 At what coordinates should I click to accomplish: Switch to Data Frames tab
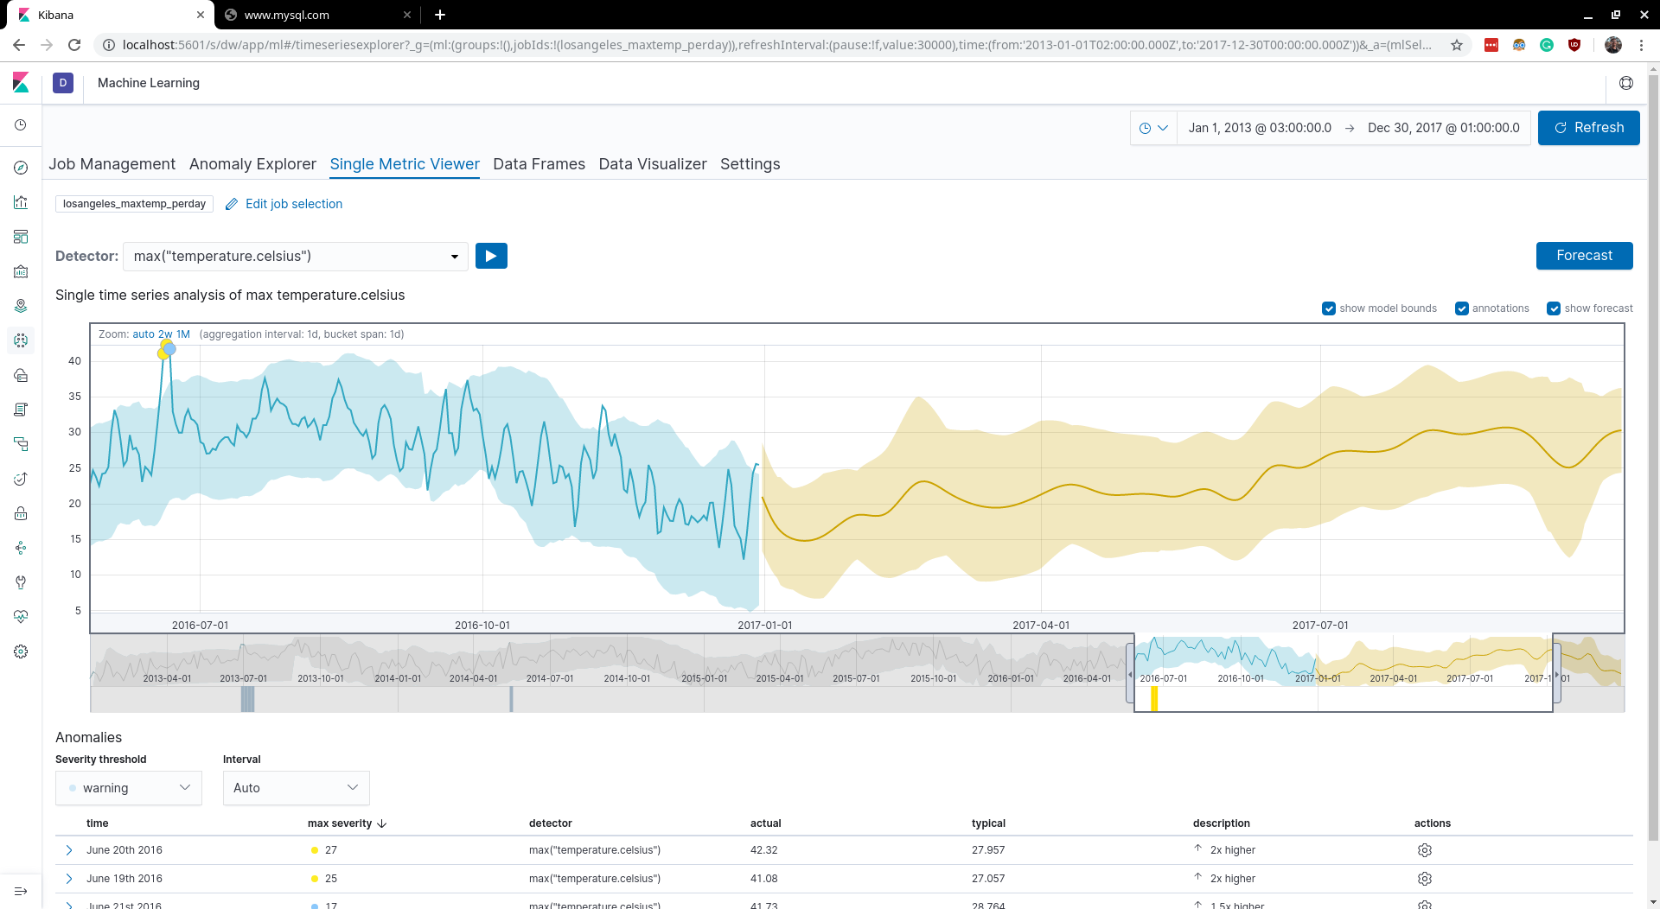coord(539,164)
